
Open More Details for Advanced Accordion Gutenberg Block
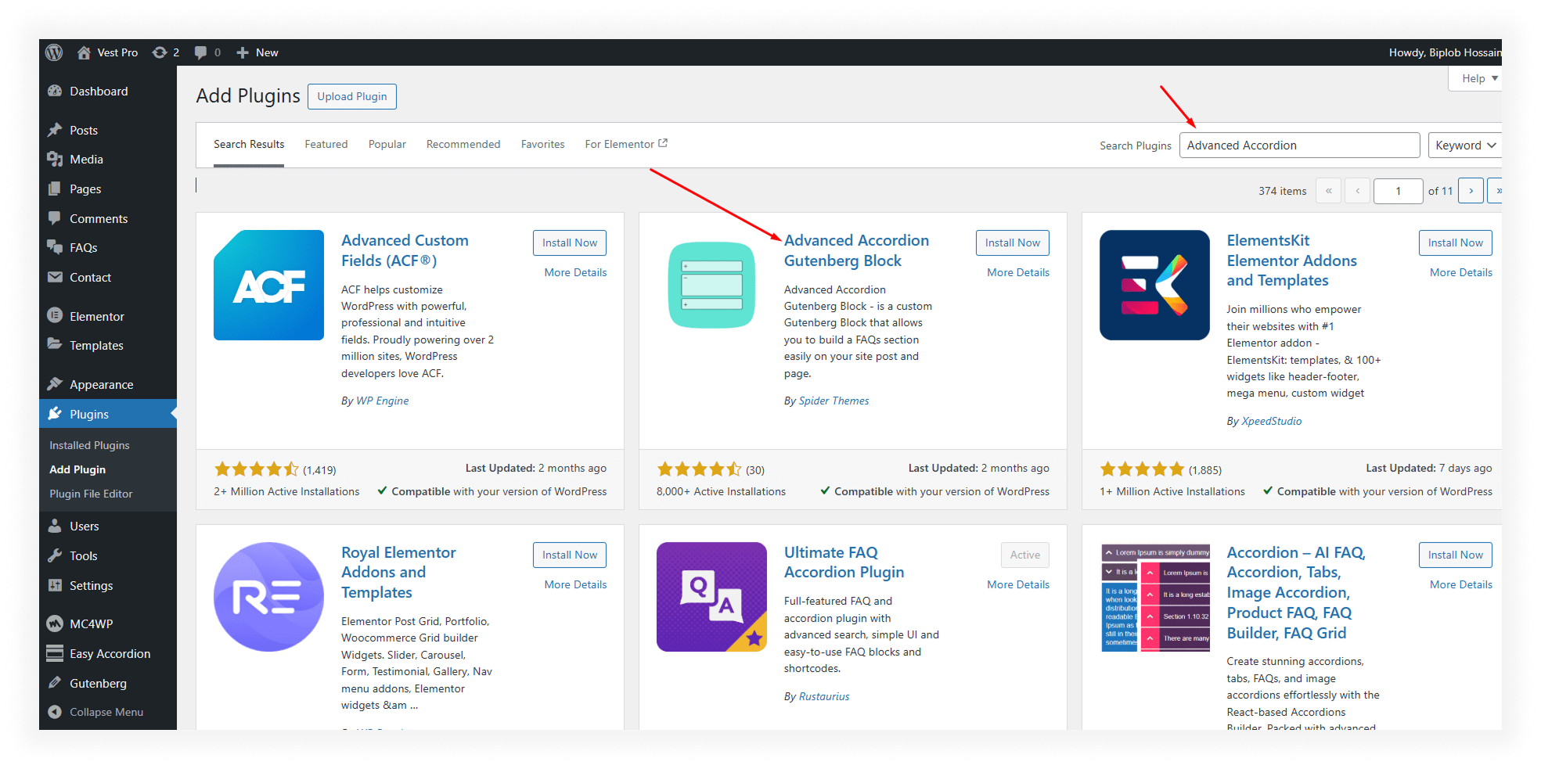1018,272
